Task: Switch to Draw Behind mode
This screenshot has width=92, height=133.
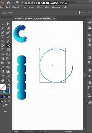Action: pos(5,101)
